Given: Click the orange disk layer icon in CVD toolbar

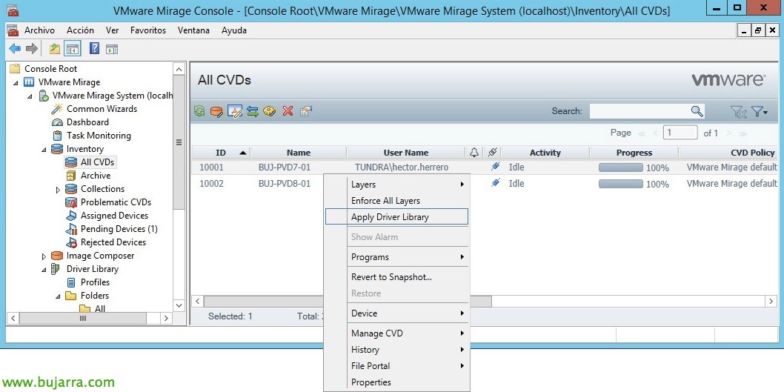Looking at the screenshot, I should point(216,111).
